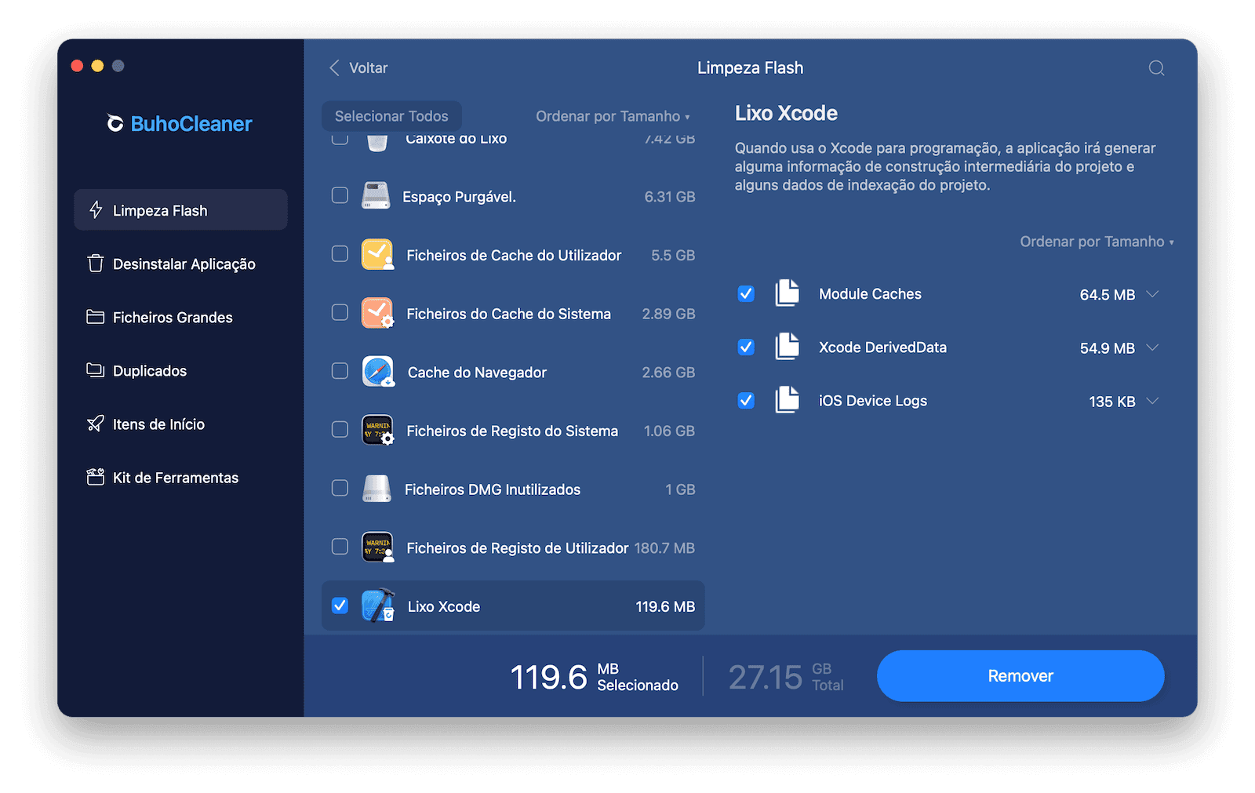Image resolution: width=1255 pixels, height=793 pixels.
Task: Click the Xcode DerivedData document icon
Action: click(x=787, y=347)
